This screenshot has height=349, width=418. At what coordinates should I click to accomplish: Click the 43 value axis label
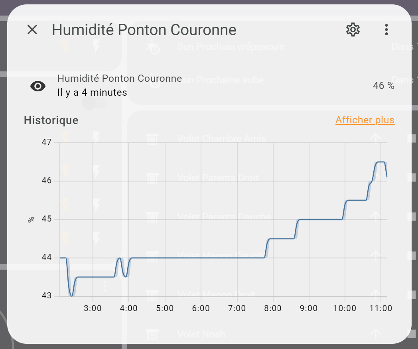point(46,296)
